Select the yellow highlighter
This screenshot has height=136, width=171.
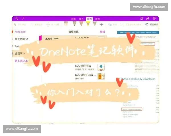pos(88,24)
